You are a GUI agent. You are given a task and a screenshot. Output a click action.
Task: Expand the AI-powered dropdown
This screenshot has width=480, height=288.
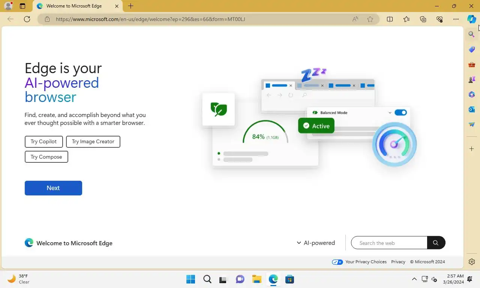click(316, 243)
